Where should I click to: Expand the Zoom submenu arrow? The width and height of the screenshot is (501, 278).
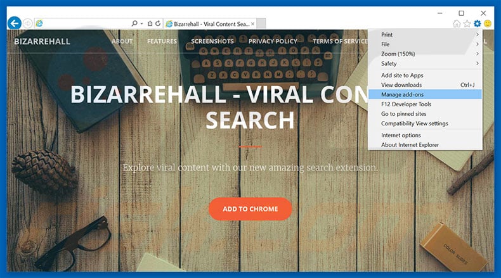pyautogui.click(x=478, y=54)
